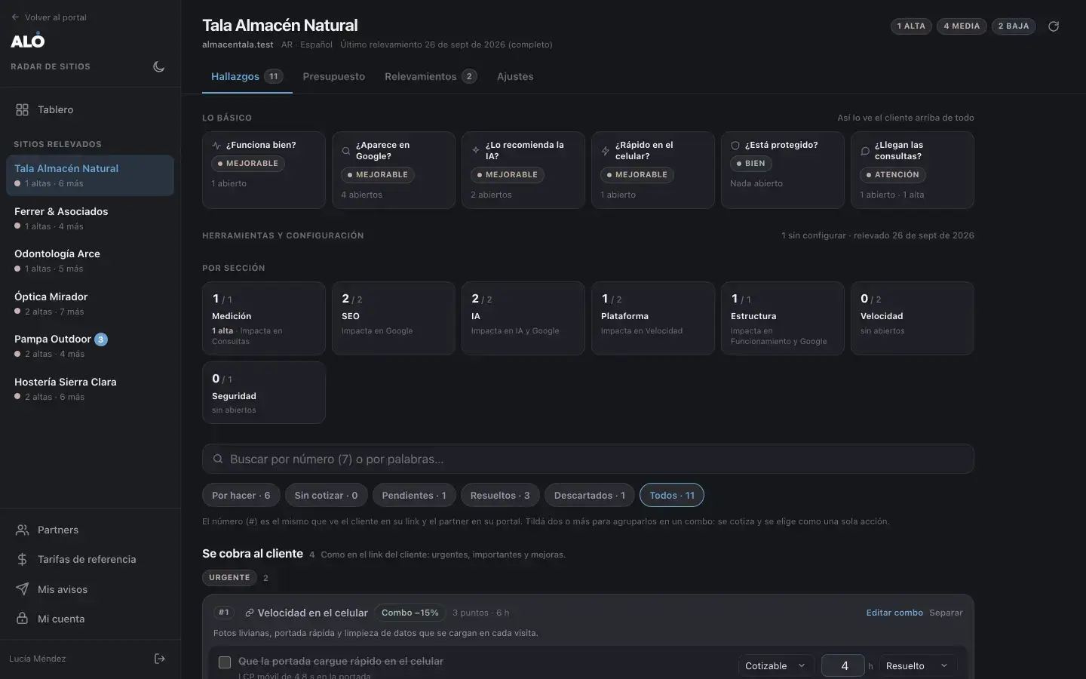Click the Mi cuenta lock icon

(23, 619)
